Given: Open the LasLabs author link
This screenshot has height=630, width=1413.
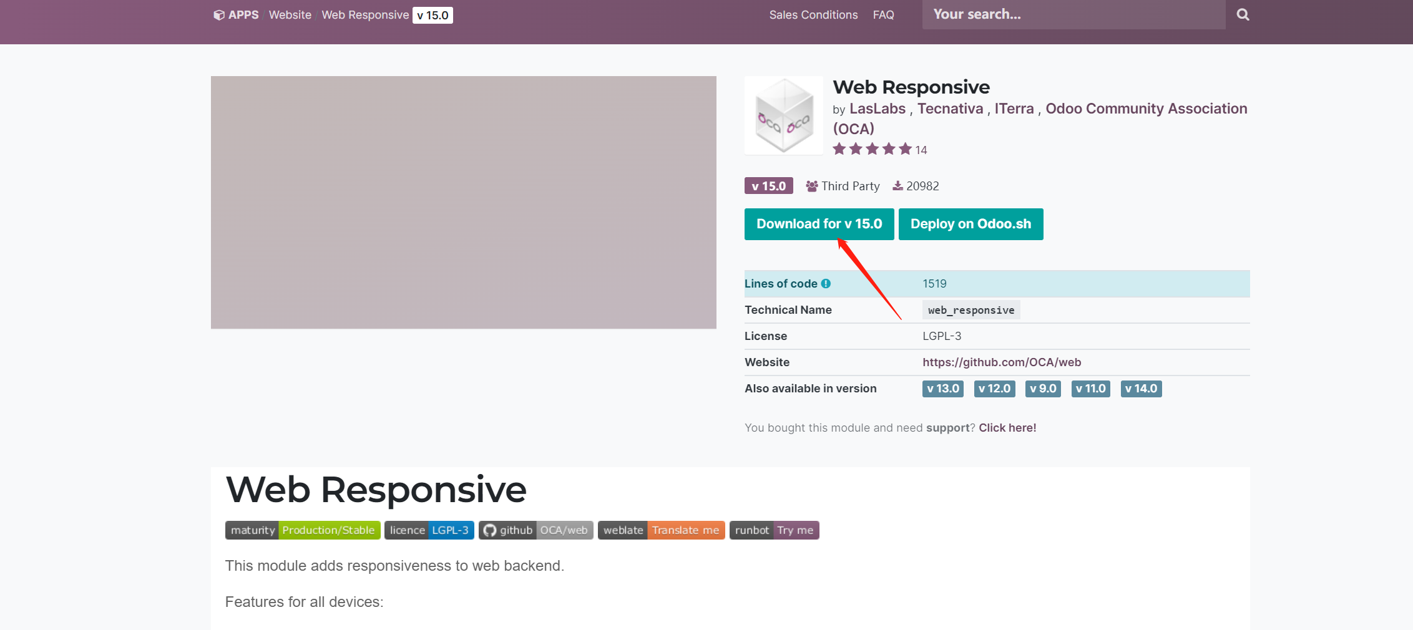Looking at the screenshot, I should (877, 109).
